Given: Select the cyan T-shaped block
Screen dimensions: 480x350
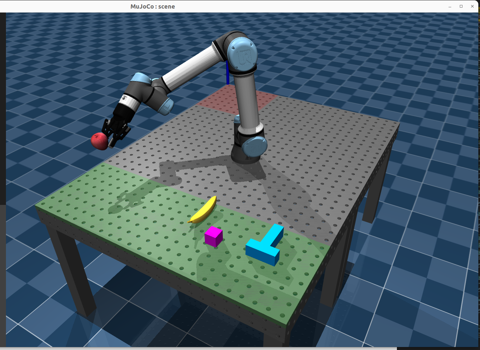Looking at the screenshot, I should click(x=265, y=245).
